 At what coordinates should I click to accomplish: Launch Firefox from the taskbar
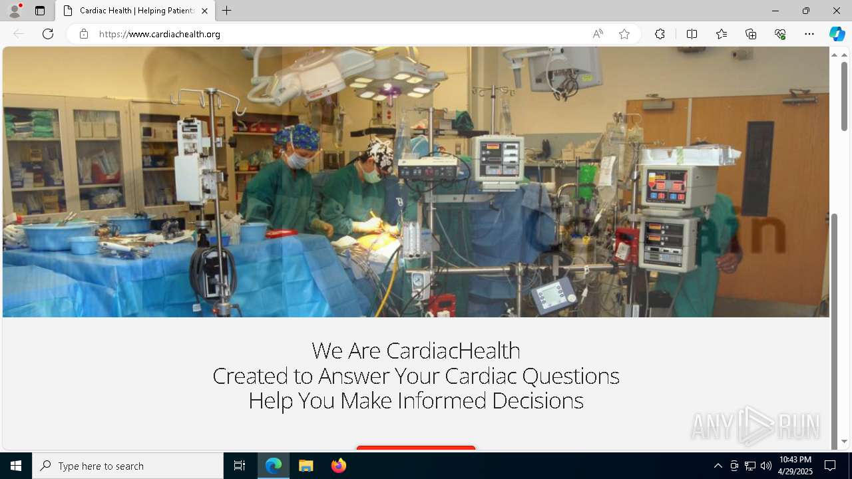click(x=339, y=466)
